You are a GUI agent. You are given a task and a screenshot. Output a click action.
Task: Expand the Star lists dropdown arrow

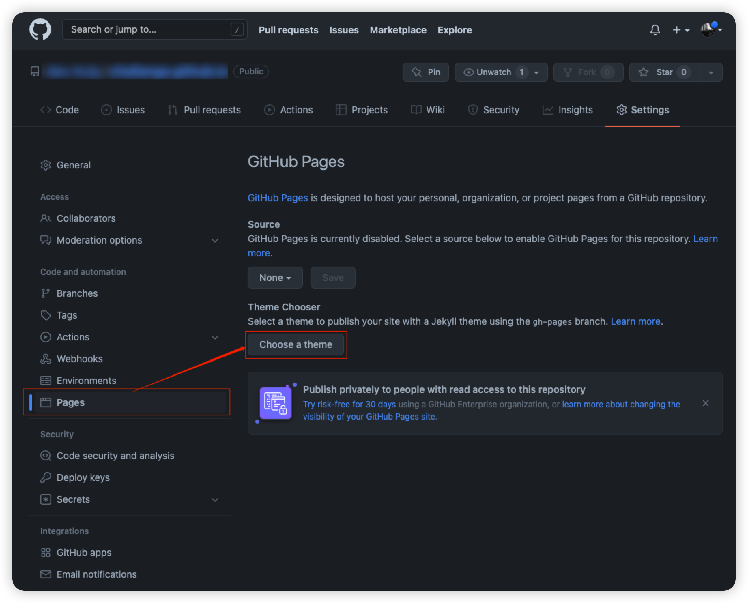[711, 72]
